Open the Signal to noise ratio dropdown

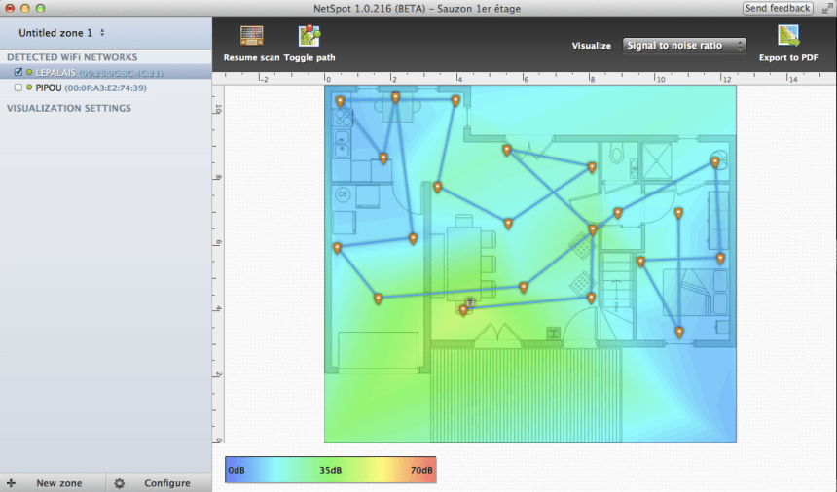[684, 46]
